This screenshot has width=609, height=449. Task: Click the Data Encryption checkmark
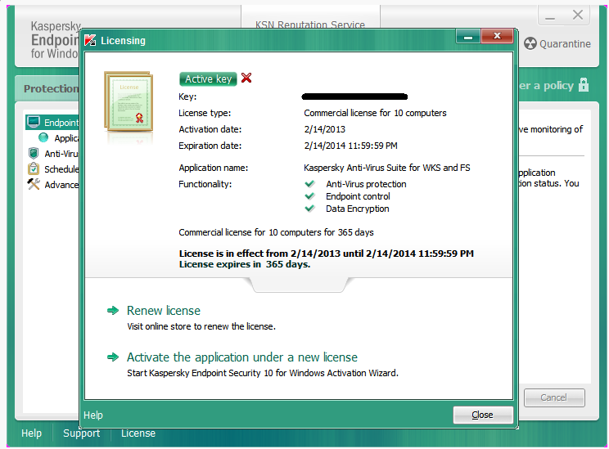pos(309,209)
